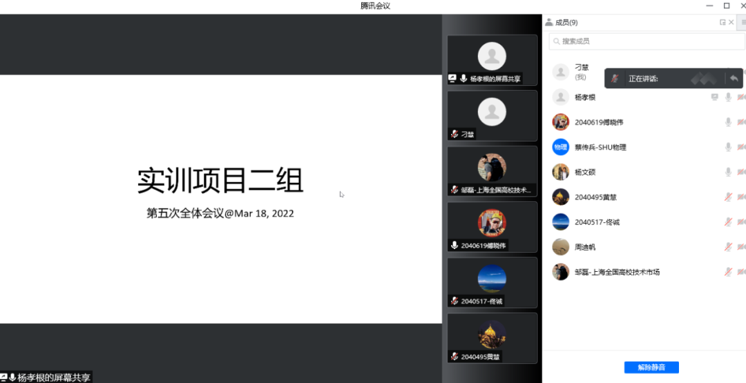746x383 pixels.
Task: Click the mic icon in the bottom-left 杨孝根的屏幕共享 label
Action: pos(12,378)
